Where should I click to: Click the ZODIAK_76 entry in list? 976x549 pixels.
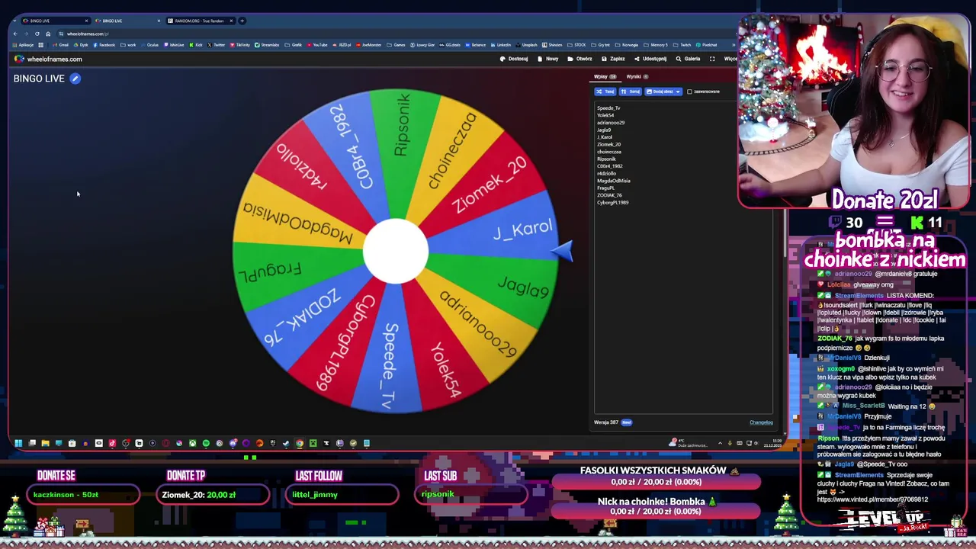pos(609,195)
